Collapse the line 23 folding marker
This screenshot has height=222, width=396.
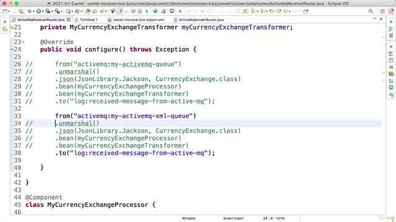click(x=23, y=42)
